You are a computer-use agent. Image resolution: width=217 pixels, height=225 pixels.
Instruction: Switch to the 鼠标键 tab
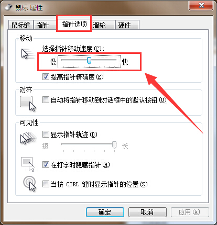point(21,25)
